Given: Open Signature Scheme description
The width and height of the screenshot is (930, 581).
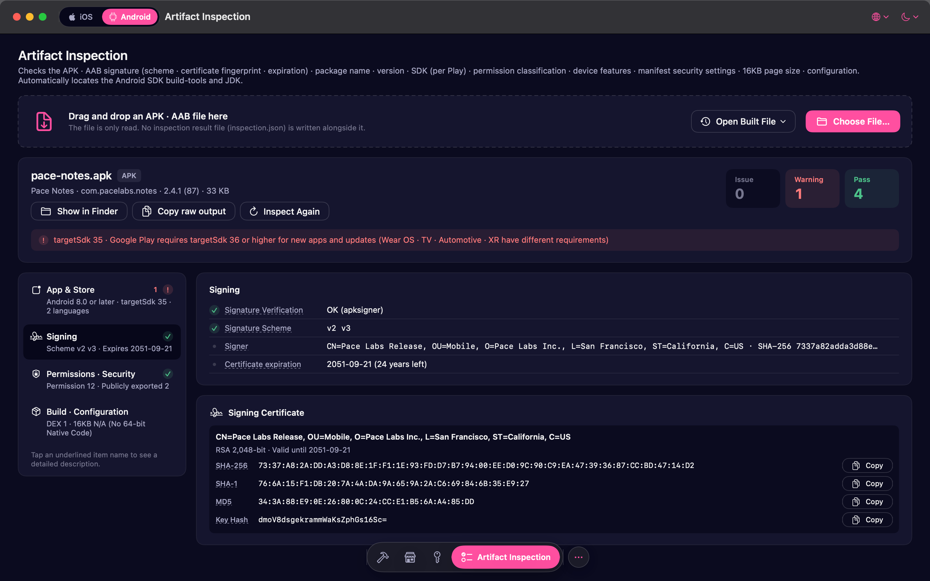Looking at the screenshot, I should (x=258, y=328).
